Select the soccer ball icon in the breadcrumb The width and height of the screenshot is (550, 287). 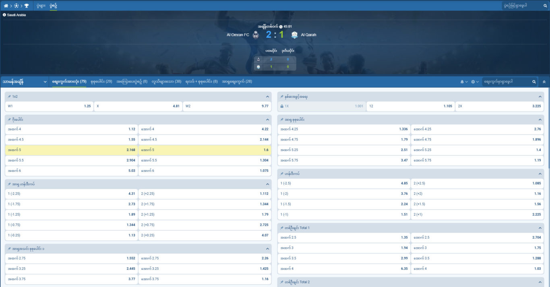[x=17, y=6]
